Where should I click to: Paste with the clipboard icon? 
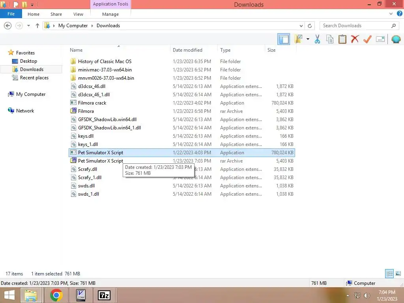coord(342,39)
